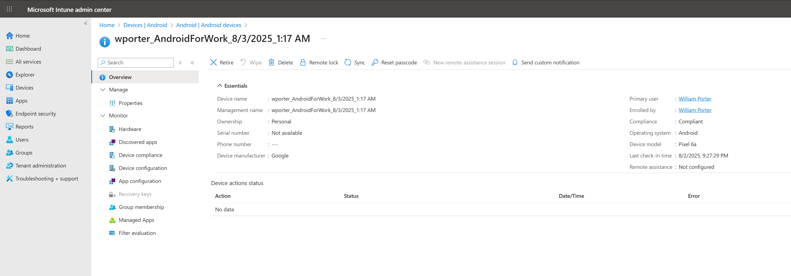Click the blue info icon beside title

click(105, 42)
